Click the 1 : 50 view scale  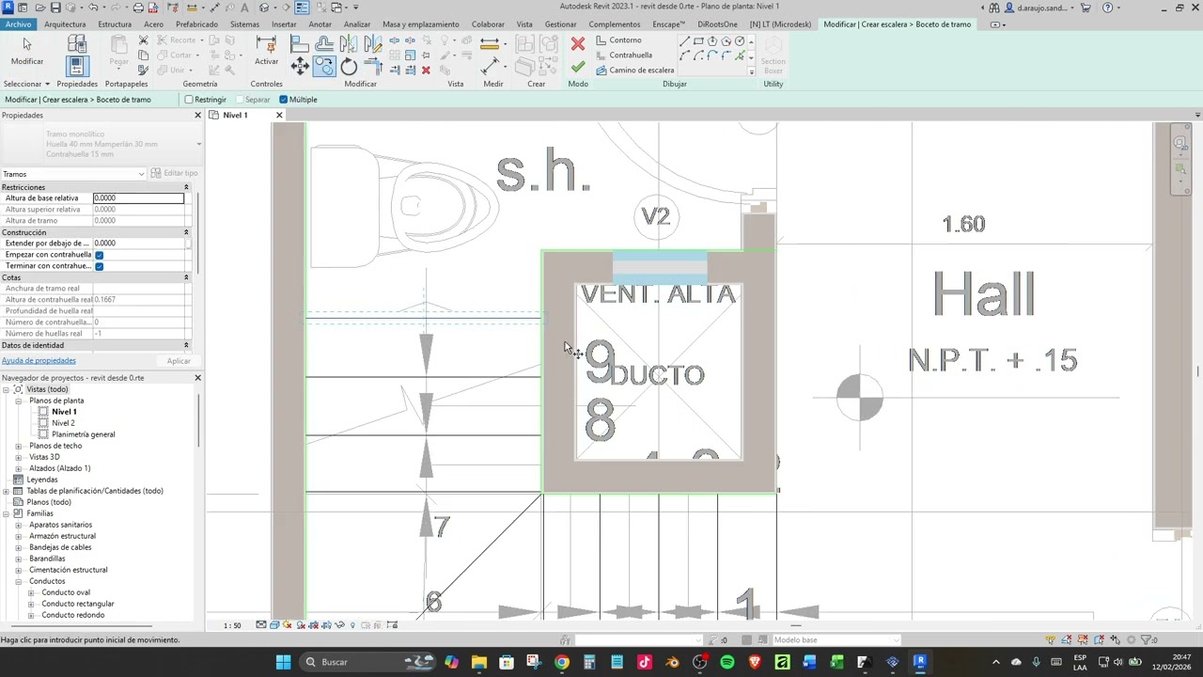tap(232, 625)
